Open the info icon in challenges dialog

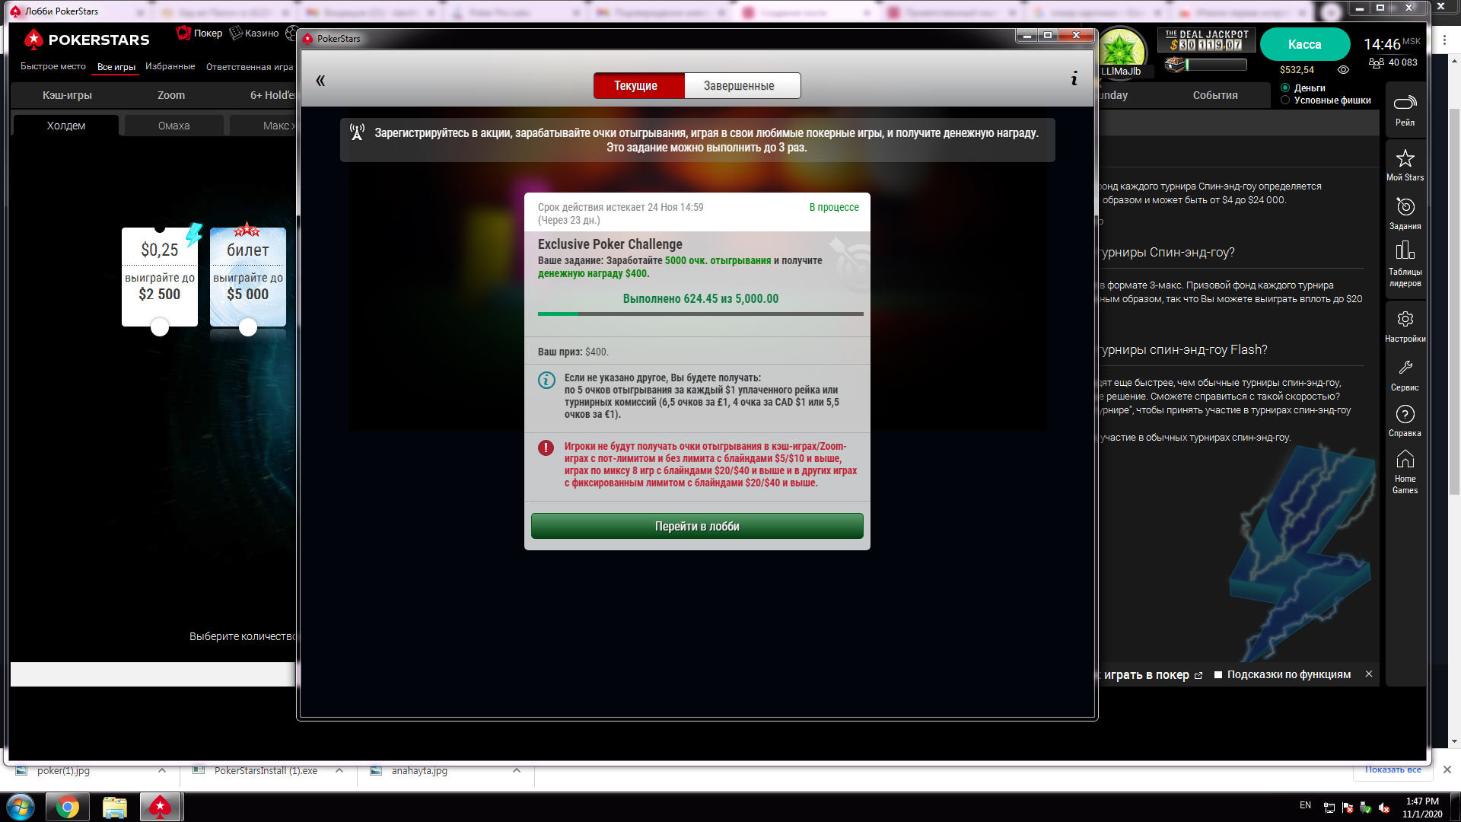pyautogui.click(x=1074, y=78)
